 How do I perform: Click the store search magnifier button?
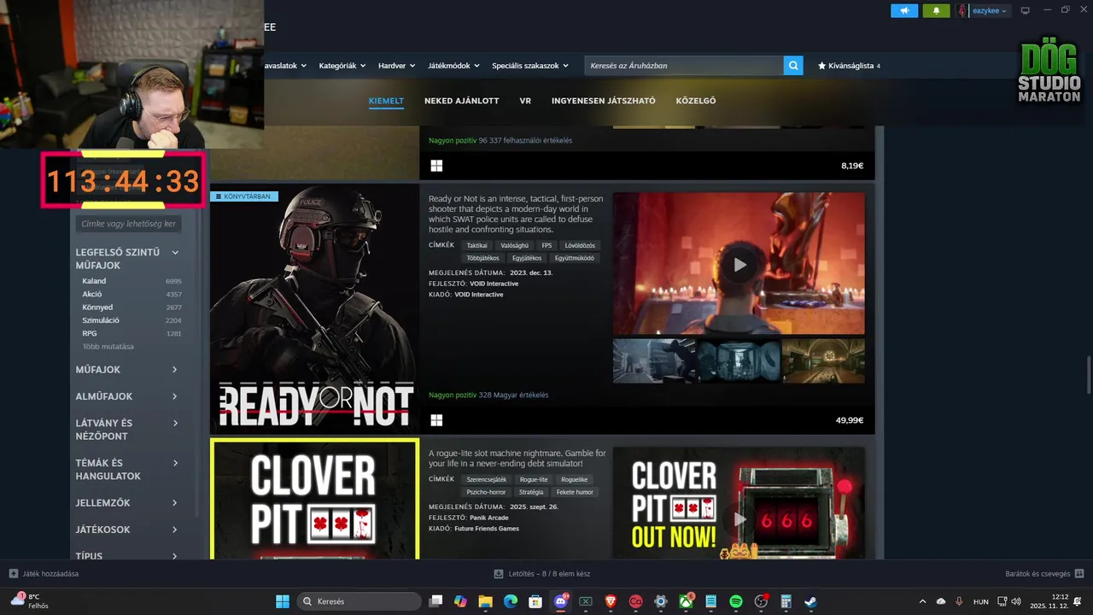793,65
